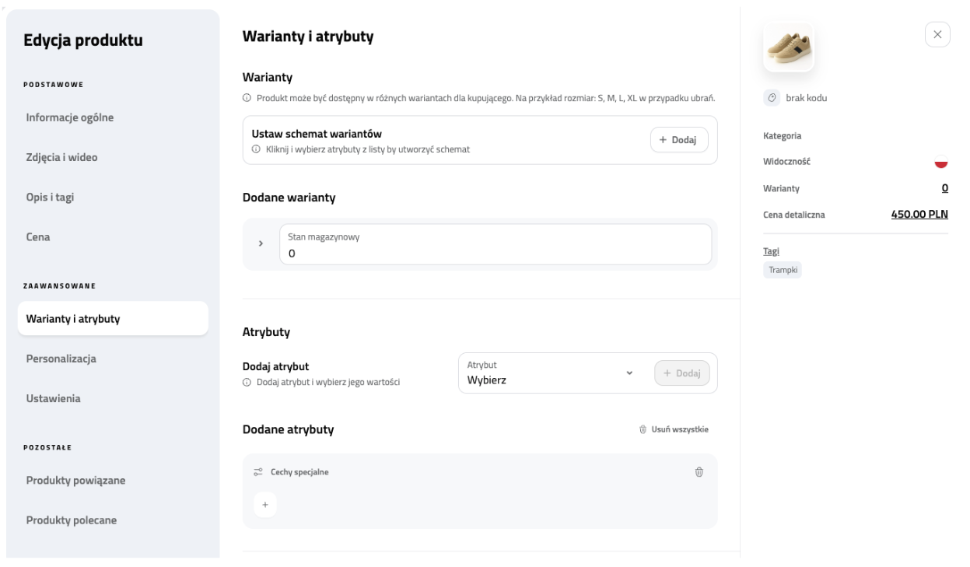The height and width of the screenshot is (567, 970).
Task: Click the Cechy specjalne attribute settings icon
Action: 258,472
